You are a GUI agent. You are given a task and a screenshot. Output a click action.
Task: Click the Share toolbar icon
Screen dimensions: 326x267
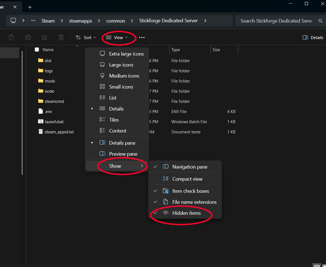pos(45,37)
